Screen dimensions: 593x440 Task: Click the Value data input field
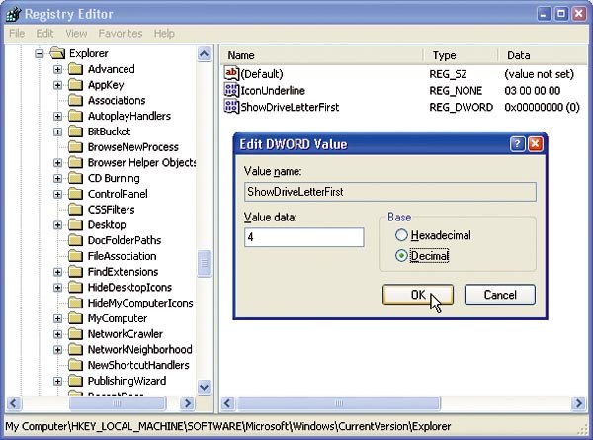point(303,237)
